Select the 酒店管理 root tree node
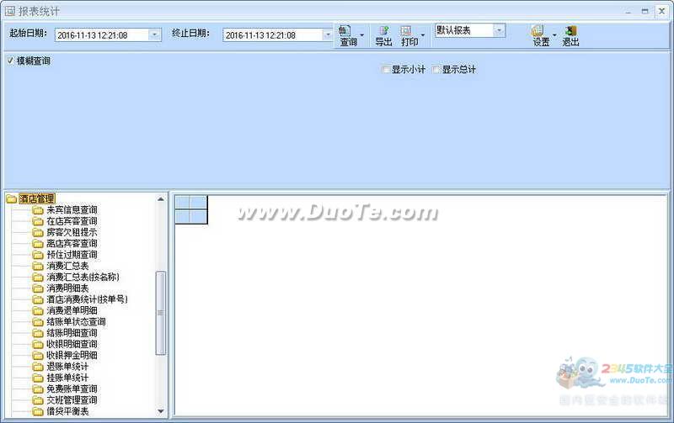The width and height of the screenshot is (674, 423). point(37,198)
